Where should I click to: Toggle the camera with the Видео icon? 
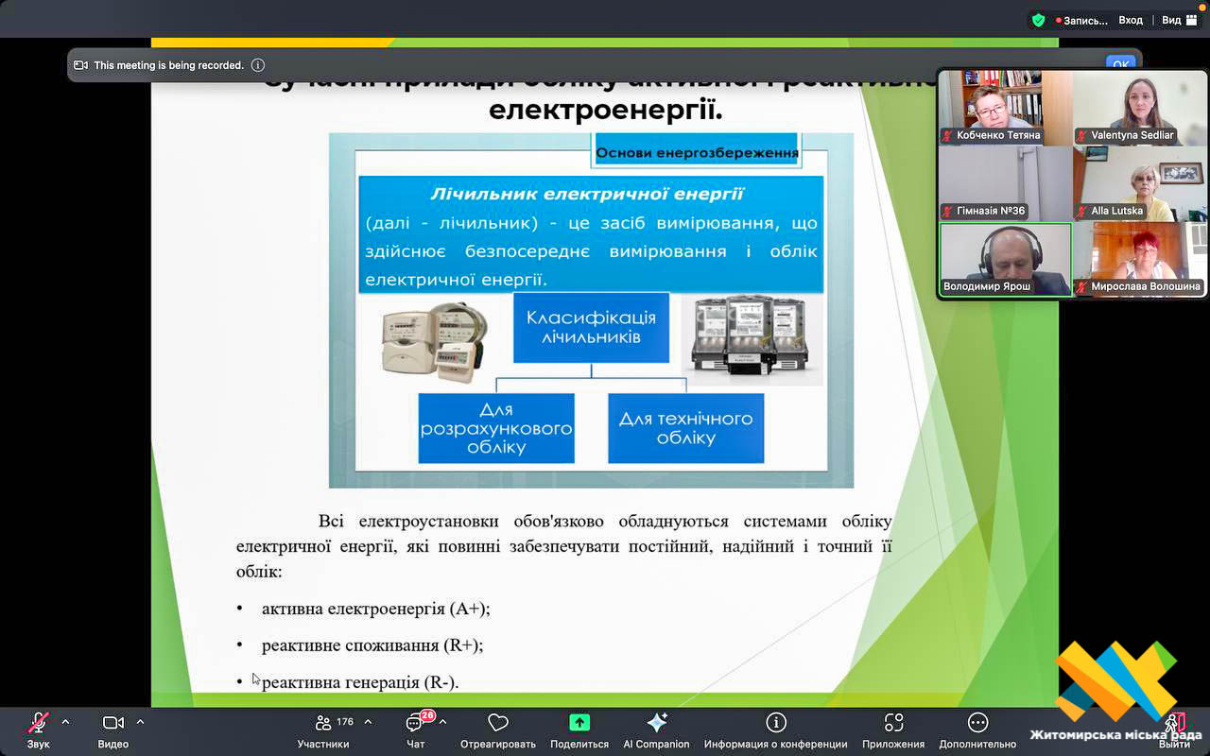pyautogui.click(x=112, y=724)
